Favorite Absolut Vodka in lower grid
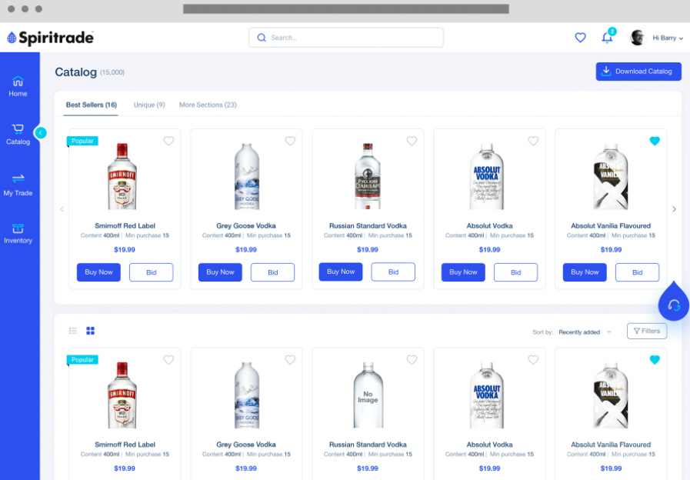The width and height of the screenshot is (690, 480). pyautogui.click(x=533, y=359)
